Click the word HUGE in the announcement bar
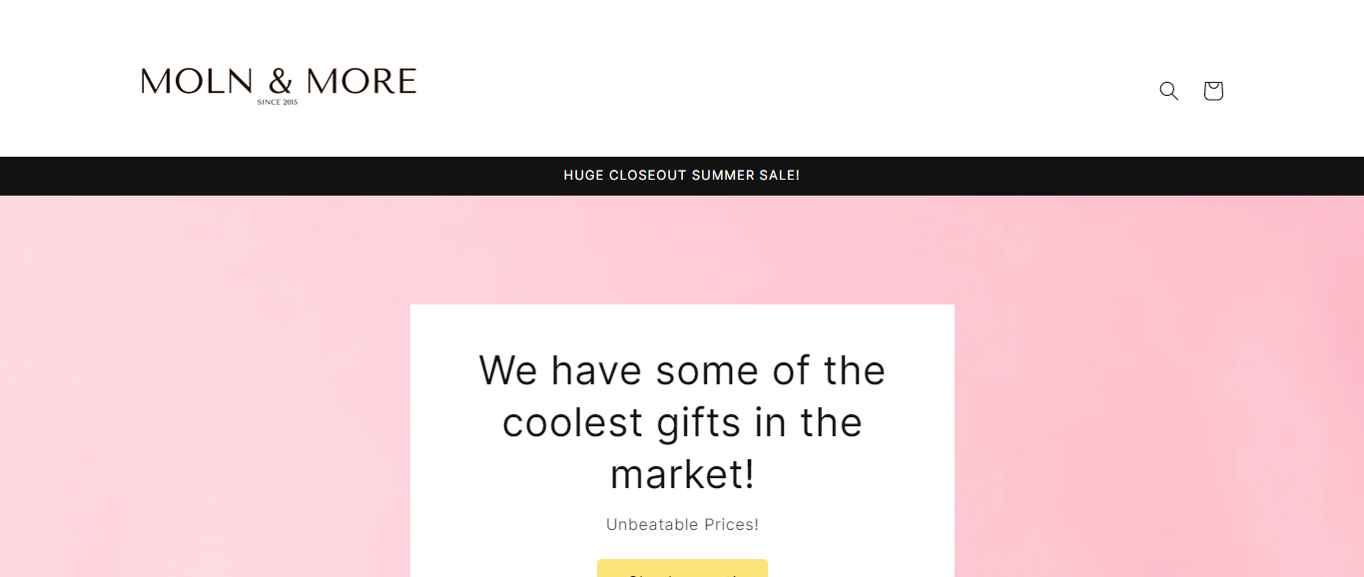The height and width of the screenshot is (577, 1364). [x=583, y=176]
